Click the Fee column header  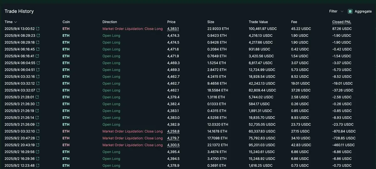(294, 22)
